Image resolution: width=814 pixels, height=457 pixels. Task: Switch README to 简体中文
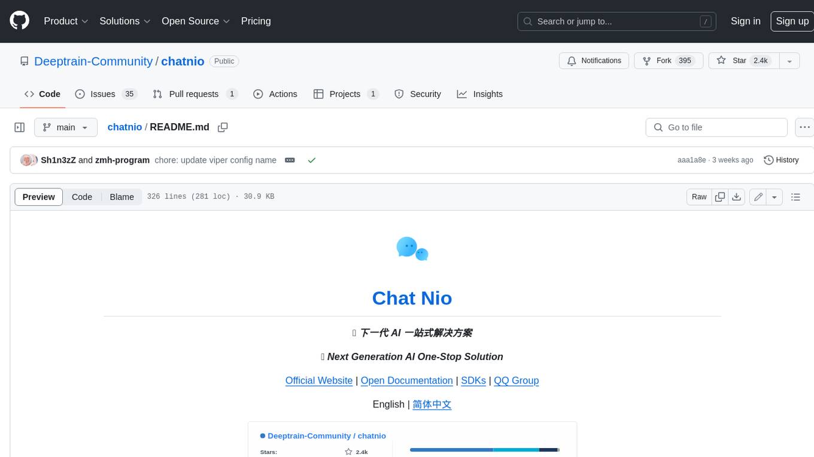tap(432, 404)
